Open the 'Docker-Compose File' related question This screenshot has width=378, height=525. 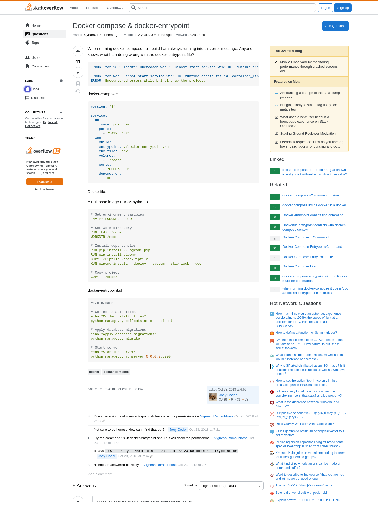pos(299,266)
